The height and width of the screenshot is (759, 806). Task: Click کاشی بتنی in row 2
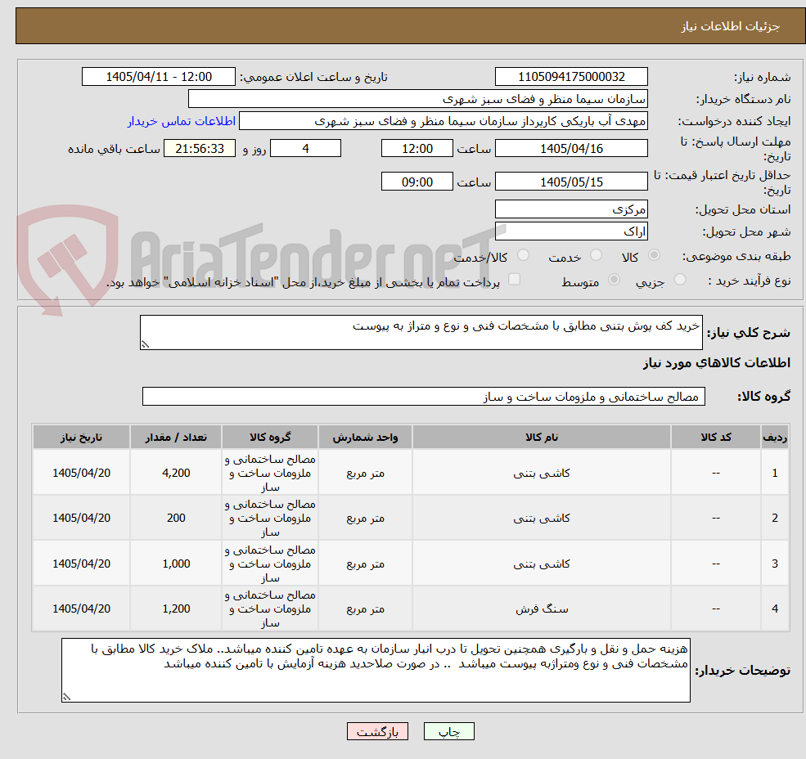pos(541,518)
